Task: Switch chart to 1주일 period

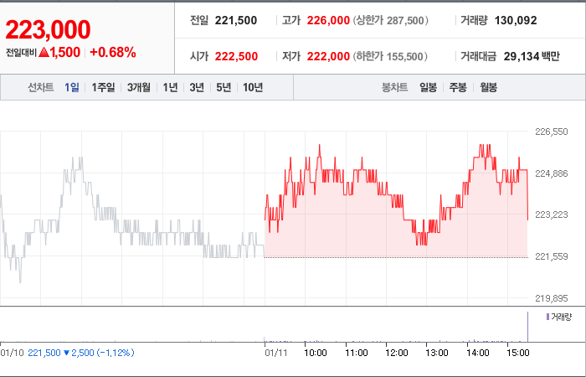Action: [x=103, y=87]
